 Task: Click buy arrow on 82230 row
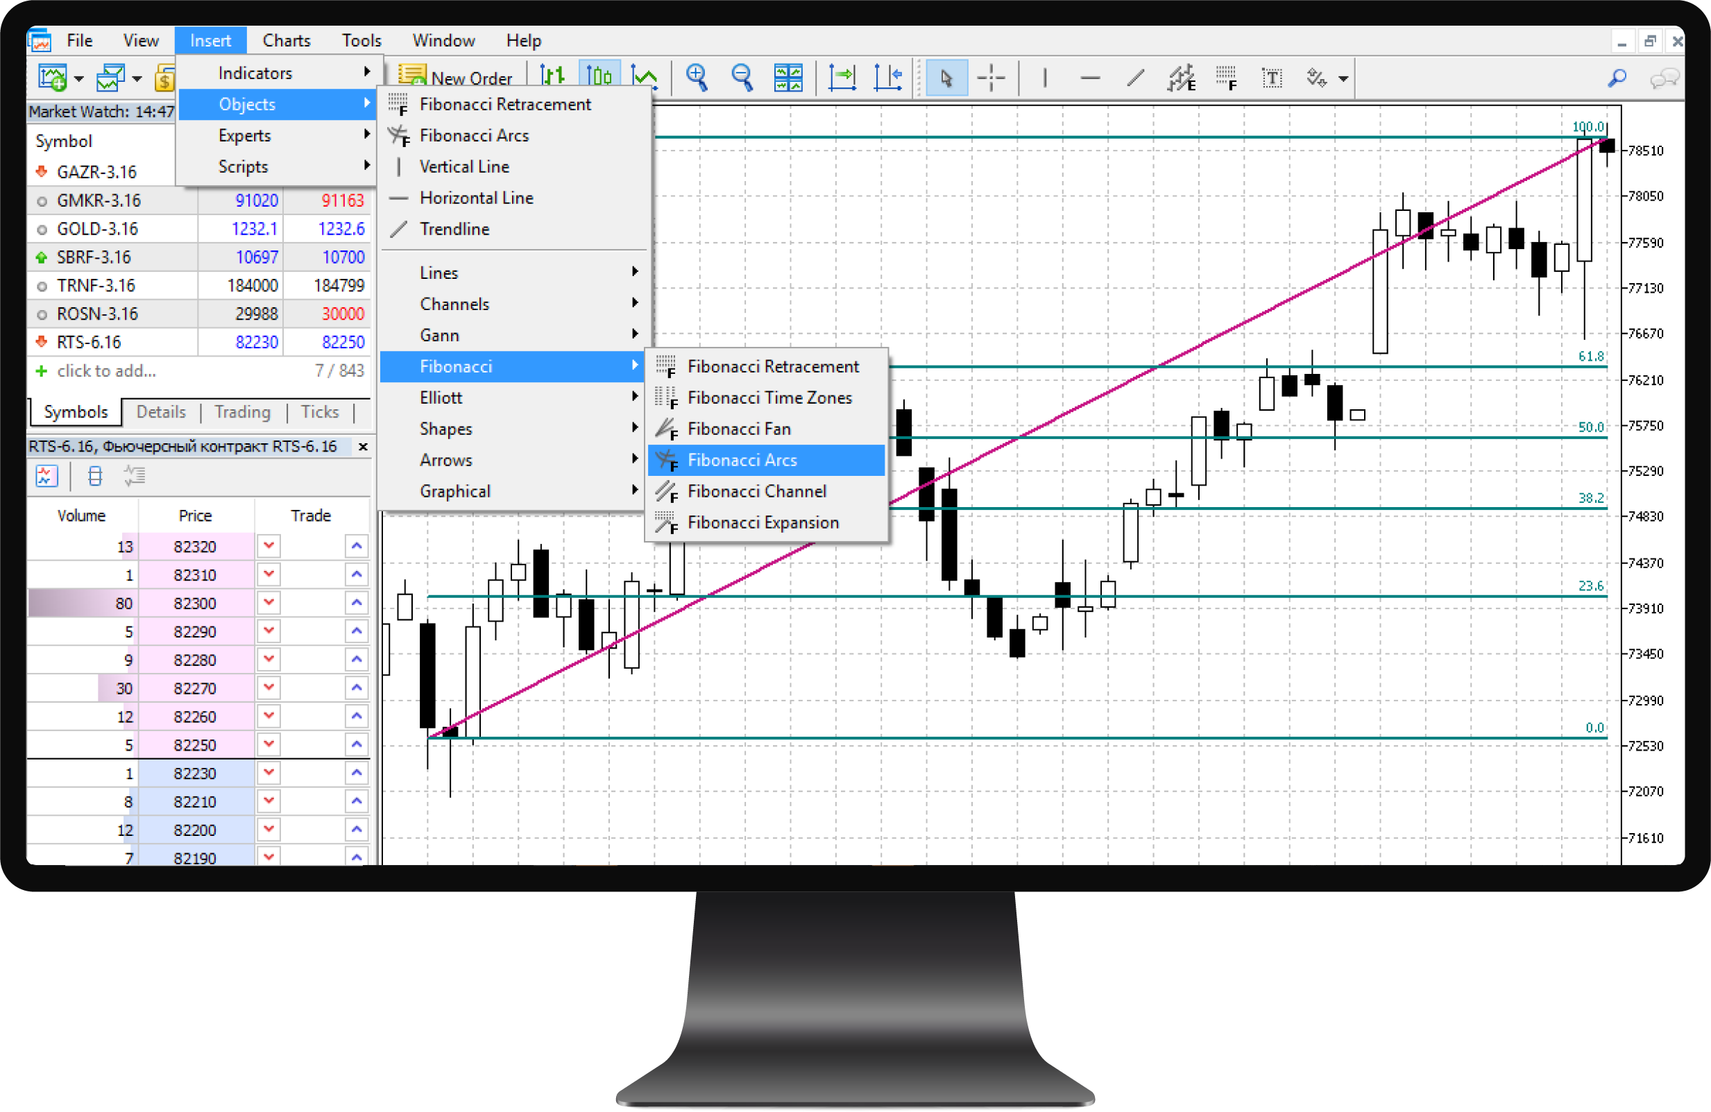357,773
